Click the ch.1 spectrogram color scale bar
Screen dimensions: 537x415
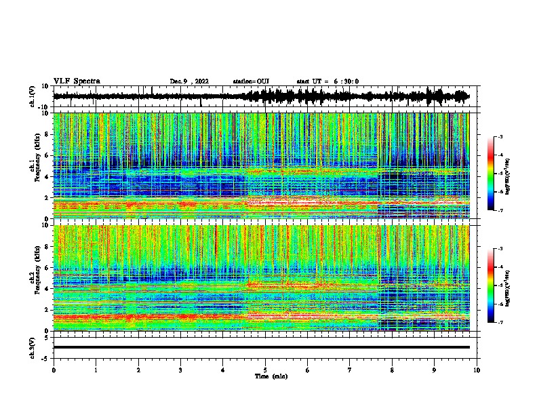click(490, 174)
